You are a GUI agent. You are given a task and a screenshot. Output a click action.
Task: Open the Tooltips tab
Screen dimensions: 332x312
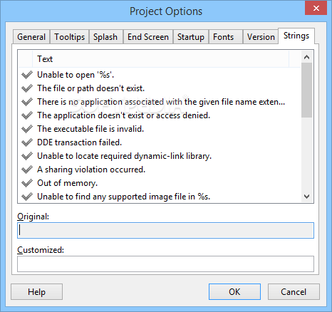point(69,37)
